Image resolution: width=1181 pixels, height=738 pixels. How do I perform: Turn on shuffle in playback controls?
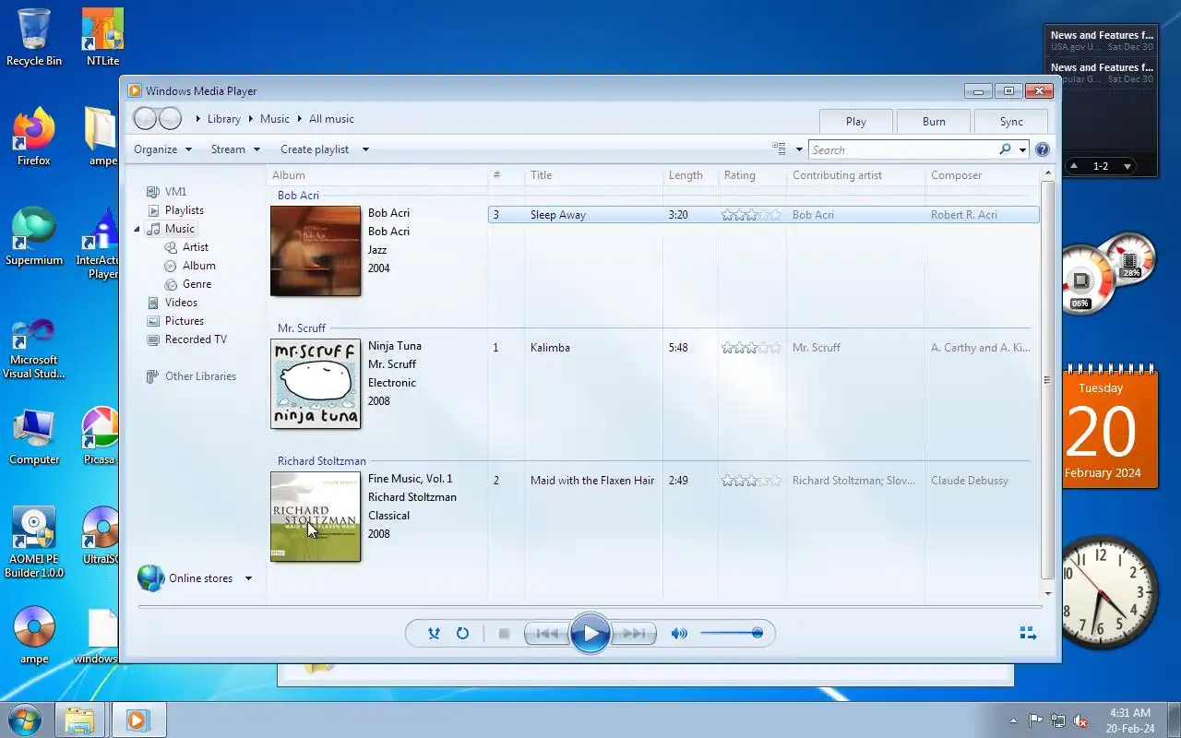click(434, 634)
